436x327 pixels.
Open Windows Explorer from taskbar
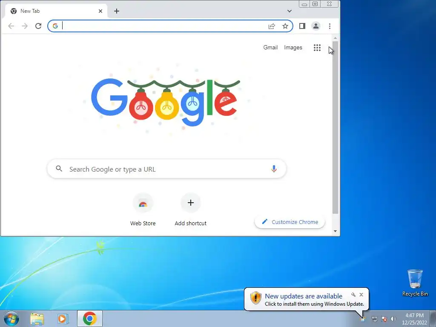click(37, 318)
